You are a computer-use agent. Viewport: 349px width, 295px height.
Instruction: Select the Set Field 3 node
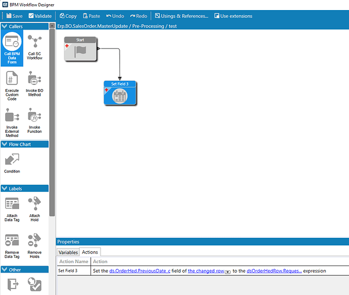[x=120, y=93]
